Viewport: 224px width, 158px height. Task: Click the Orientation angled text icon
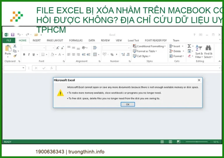point(84,48)
